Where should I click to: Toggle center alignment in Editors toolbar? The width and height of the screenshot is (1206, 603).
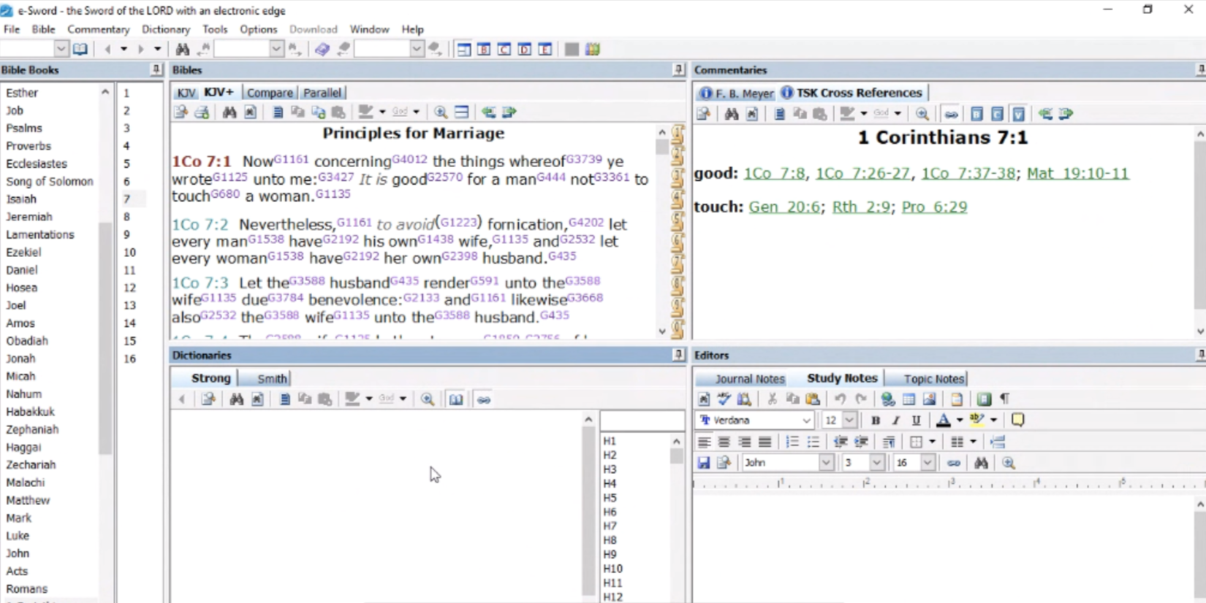[x=724, y=442]
